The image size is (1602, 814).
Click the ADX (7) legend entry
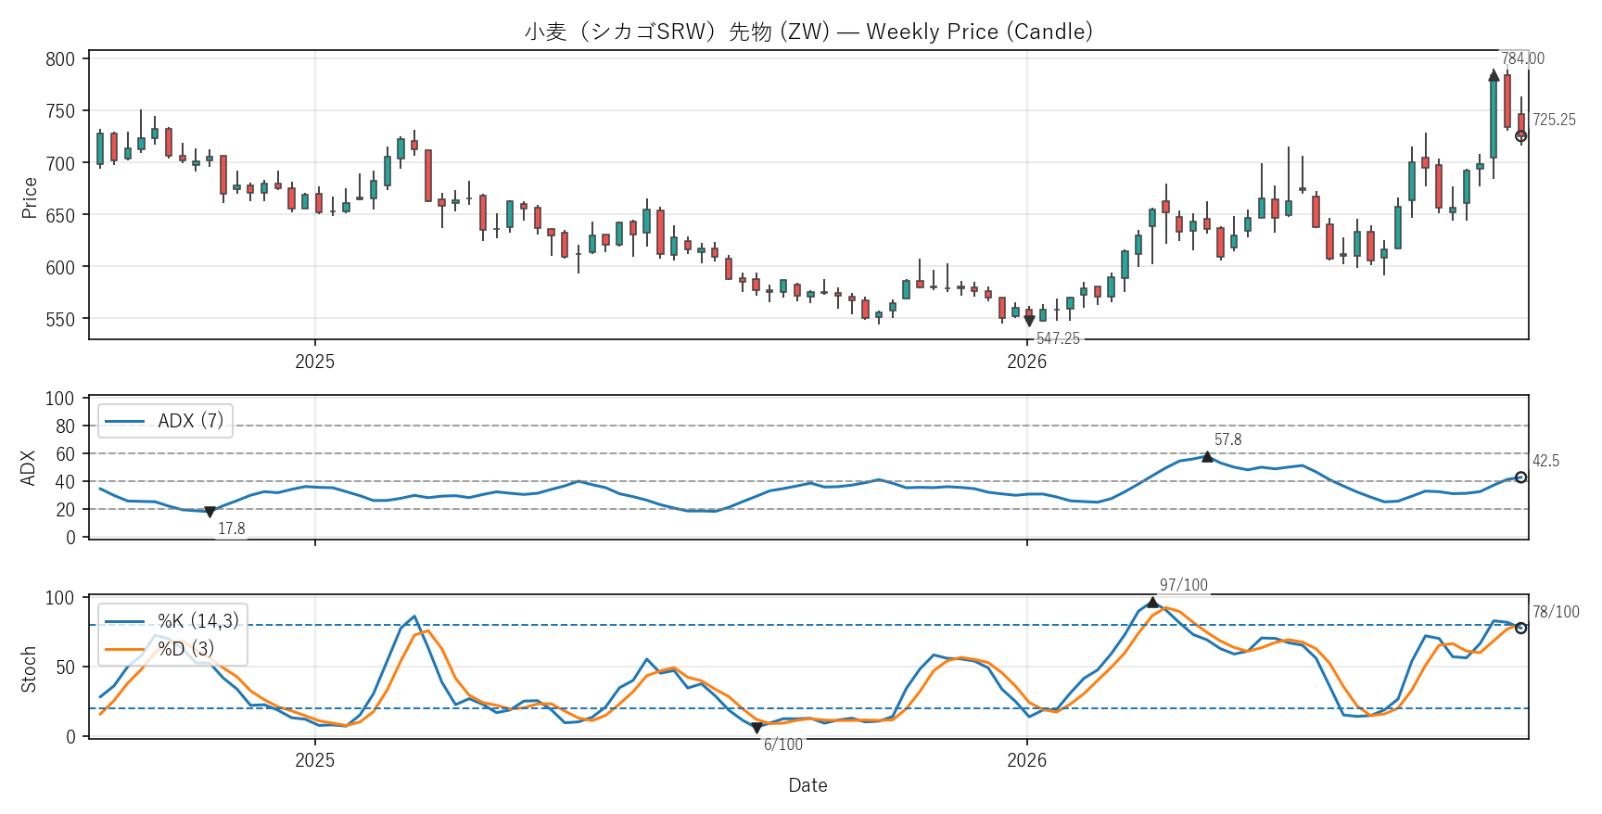pos(166,421)
